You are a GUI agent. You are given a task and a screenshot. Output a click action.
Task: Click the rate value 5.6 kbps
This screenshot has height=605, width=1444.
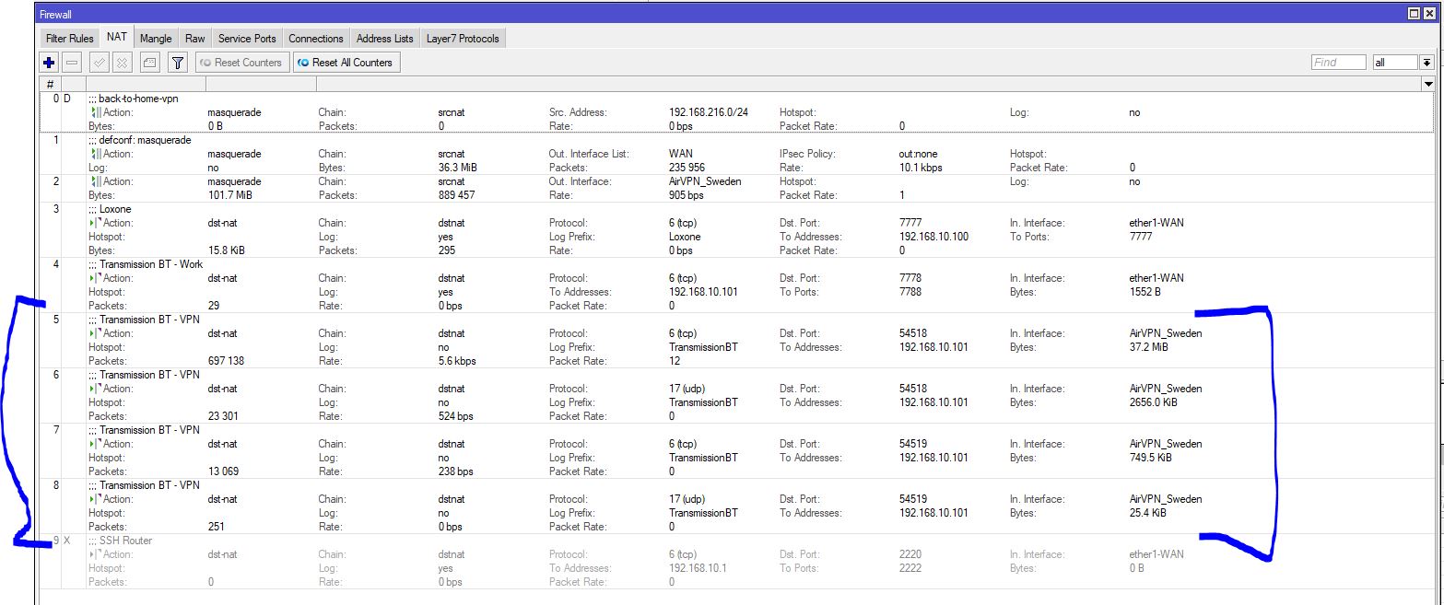pos(457,361)
